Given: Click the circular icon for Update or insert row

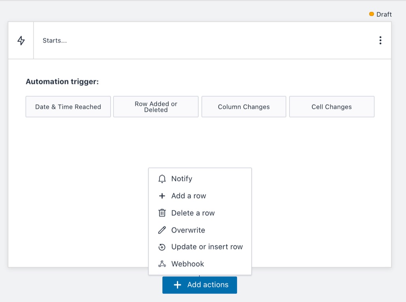Looking at the screenshot, I should click(x=162, y=247).
